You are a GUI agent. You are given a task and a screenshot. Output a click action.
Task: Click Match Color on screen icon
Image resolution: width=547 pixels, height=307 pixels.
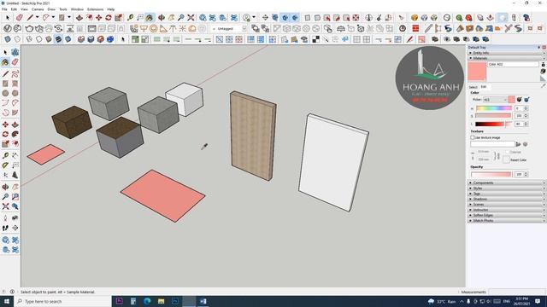pos(526,100)
